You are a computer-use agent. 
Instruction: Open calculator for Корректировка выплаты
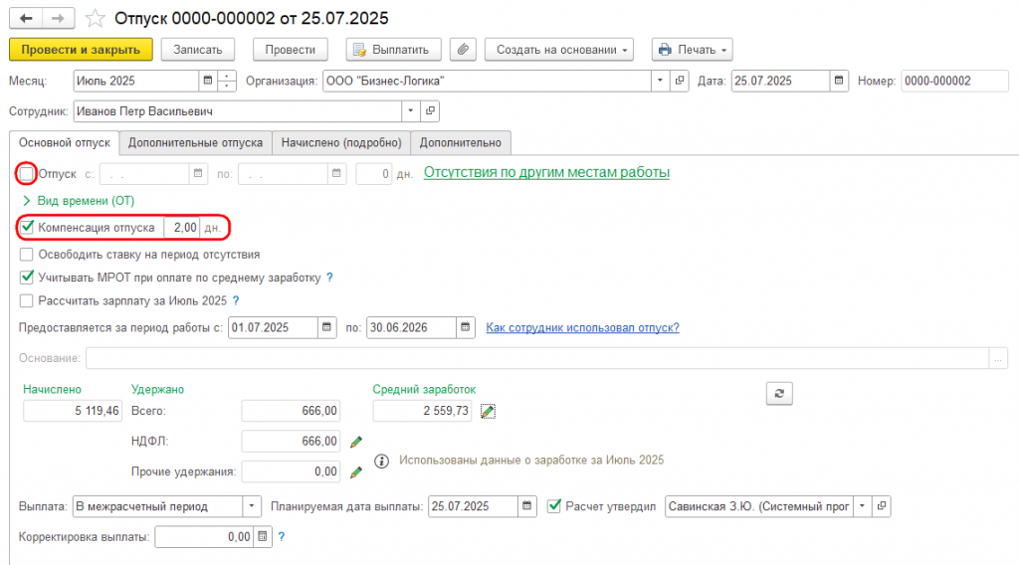[x=263, y=536]
